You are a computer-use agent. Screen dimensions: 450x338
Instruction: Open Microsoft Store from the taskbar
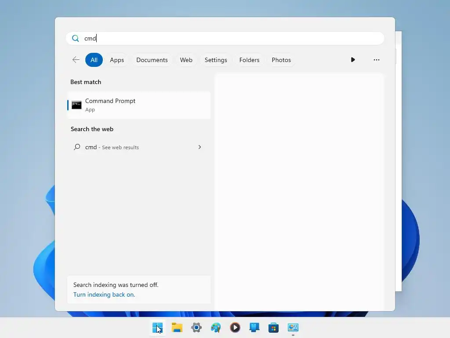(x=273, y=327)
